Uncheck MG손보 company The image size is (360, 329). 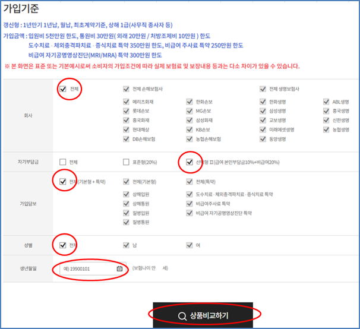(190, 111)
